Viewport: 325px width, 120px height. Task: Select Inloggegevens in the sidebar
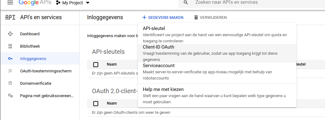click(x=40, y=58)
